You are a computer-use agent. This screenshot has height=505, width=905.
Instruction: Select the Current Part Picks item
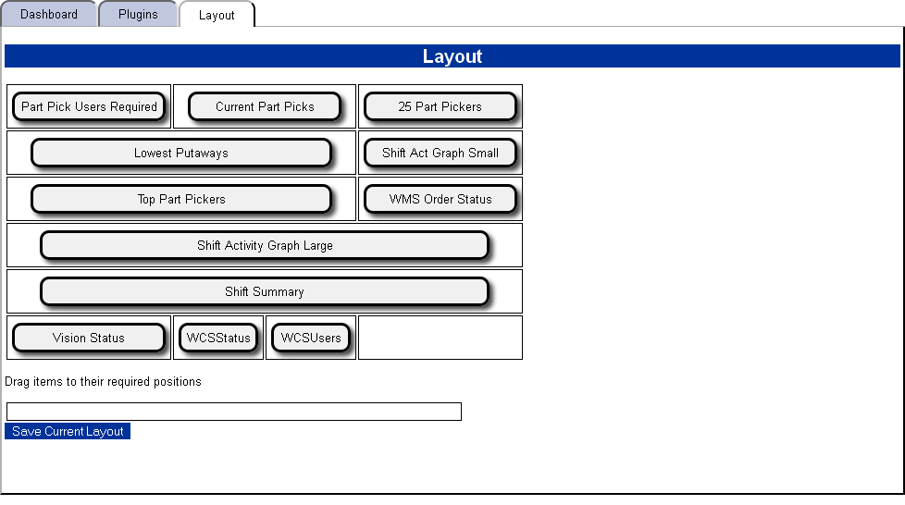(265, 106)
